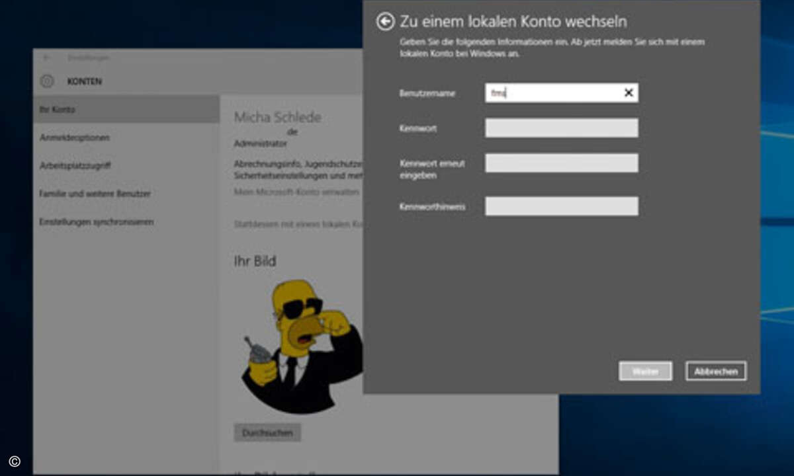Screen dimensions: 794x476
Task: Click the Administrator label under account name
Action: [261, 143]
